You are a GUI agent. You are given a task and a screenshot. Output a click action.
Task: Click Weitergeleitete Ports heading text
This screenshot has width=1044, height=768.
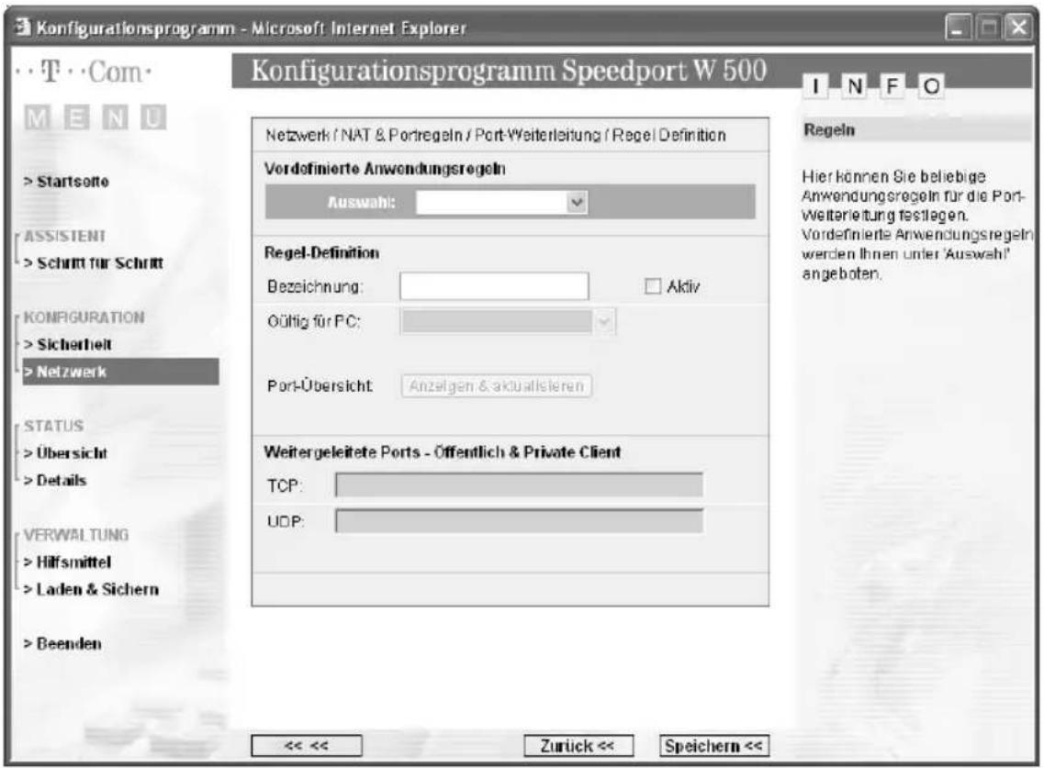click(443, 452)
